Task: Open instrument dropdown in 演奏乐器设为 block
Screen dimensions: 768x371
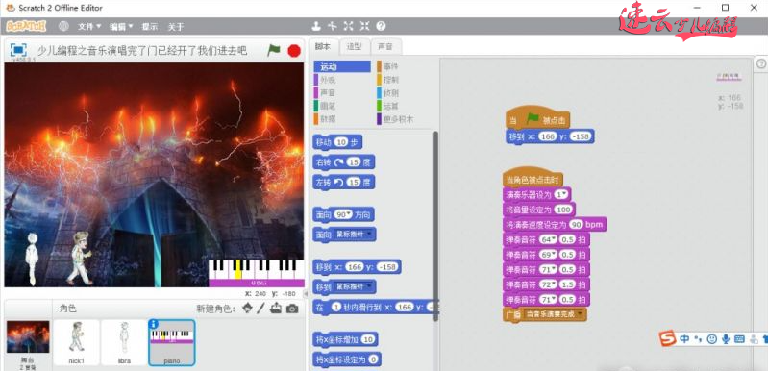Action: click(564, 194)
